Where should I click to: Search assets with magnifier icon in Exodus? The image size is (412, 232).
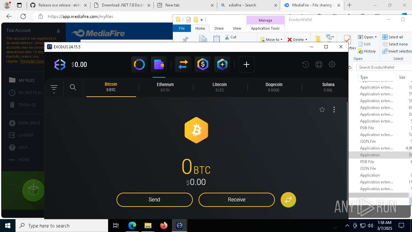(73, 87)
